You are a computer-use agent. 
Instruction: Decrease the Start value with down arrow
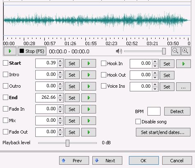point(60,66)
